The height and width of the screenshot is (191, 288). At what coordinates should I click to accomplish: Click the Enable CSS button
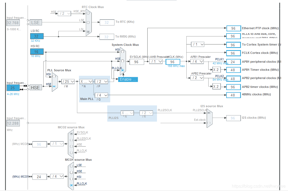pos(128,80)
